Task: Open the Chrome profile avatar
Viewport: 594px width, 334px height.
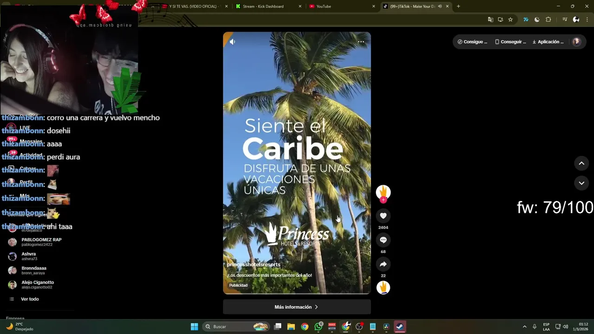Action: click(576, 19)
